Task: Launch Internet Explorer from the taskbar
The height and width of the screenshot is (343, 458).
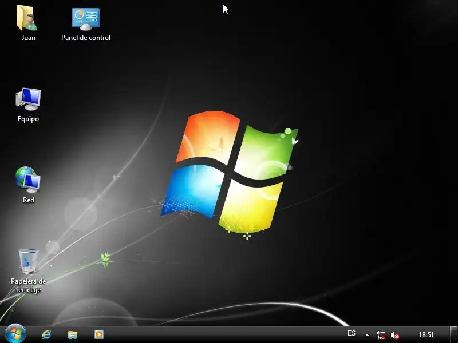Action: pos(46,334)
